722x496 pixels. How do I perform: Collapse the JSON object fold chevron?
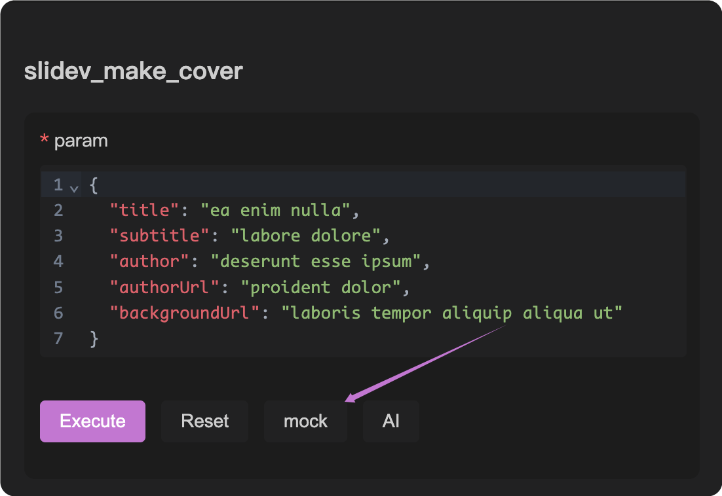[74, 188]
